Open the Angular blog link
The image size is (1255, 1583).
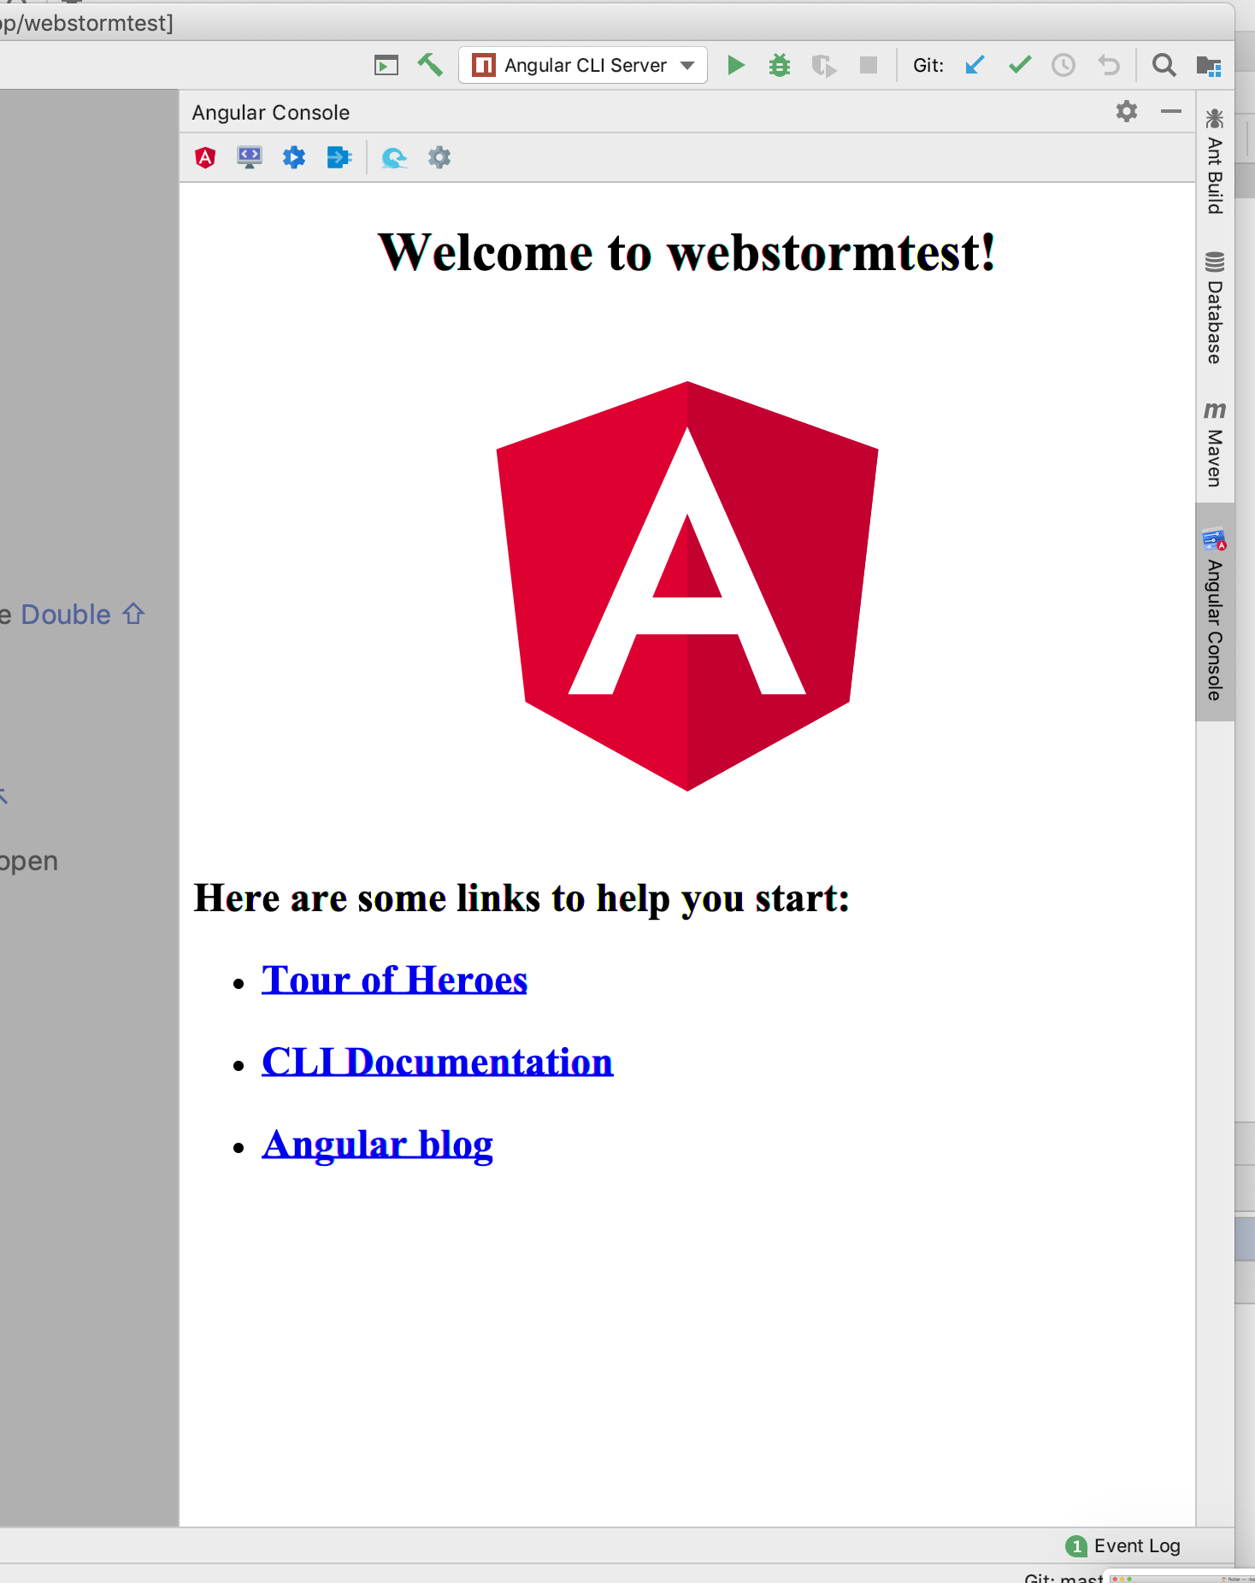click(377, 1145)
